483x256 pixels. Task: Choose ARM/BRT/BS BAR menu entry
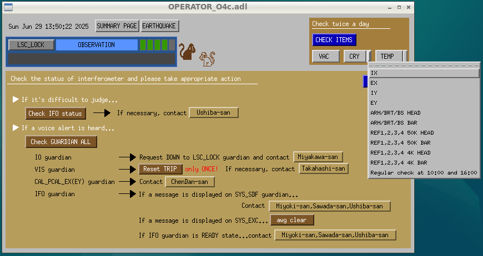(x=424, y=123)
